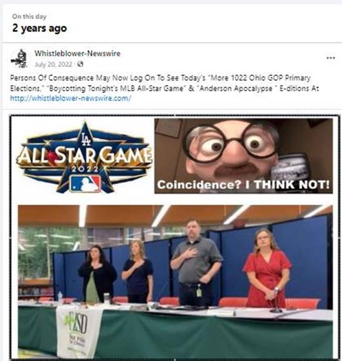Click the public globe audience icon

(80, 64)
